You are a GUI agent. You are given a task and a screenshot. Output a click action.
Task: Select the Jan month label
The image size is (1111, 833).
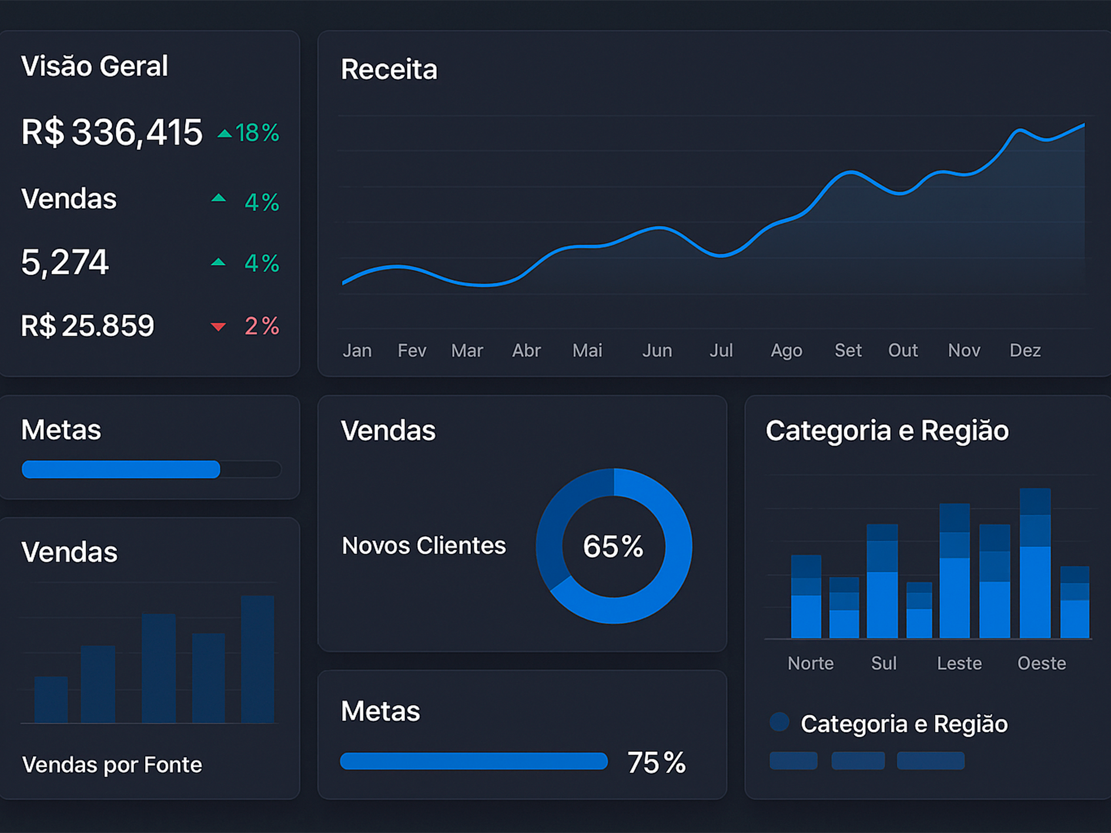[x=357, y=350]
